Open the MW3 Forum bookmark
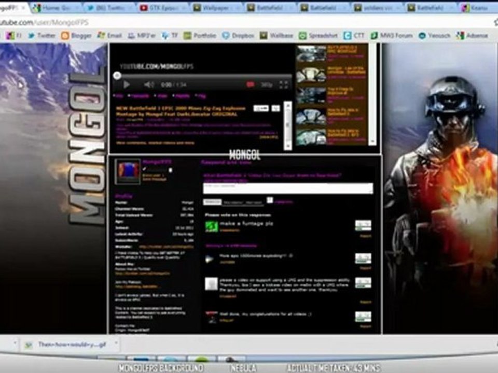The image size is (498, 373). coord(392,36)
